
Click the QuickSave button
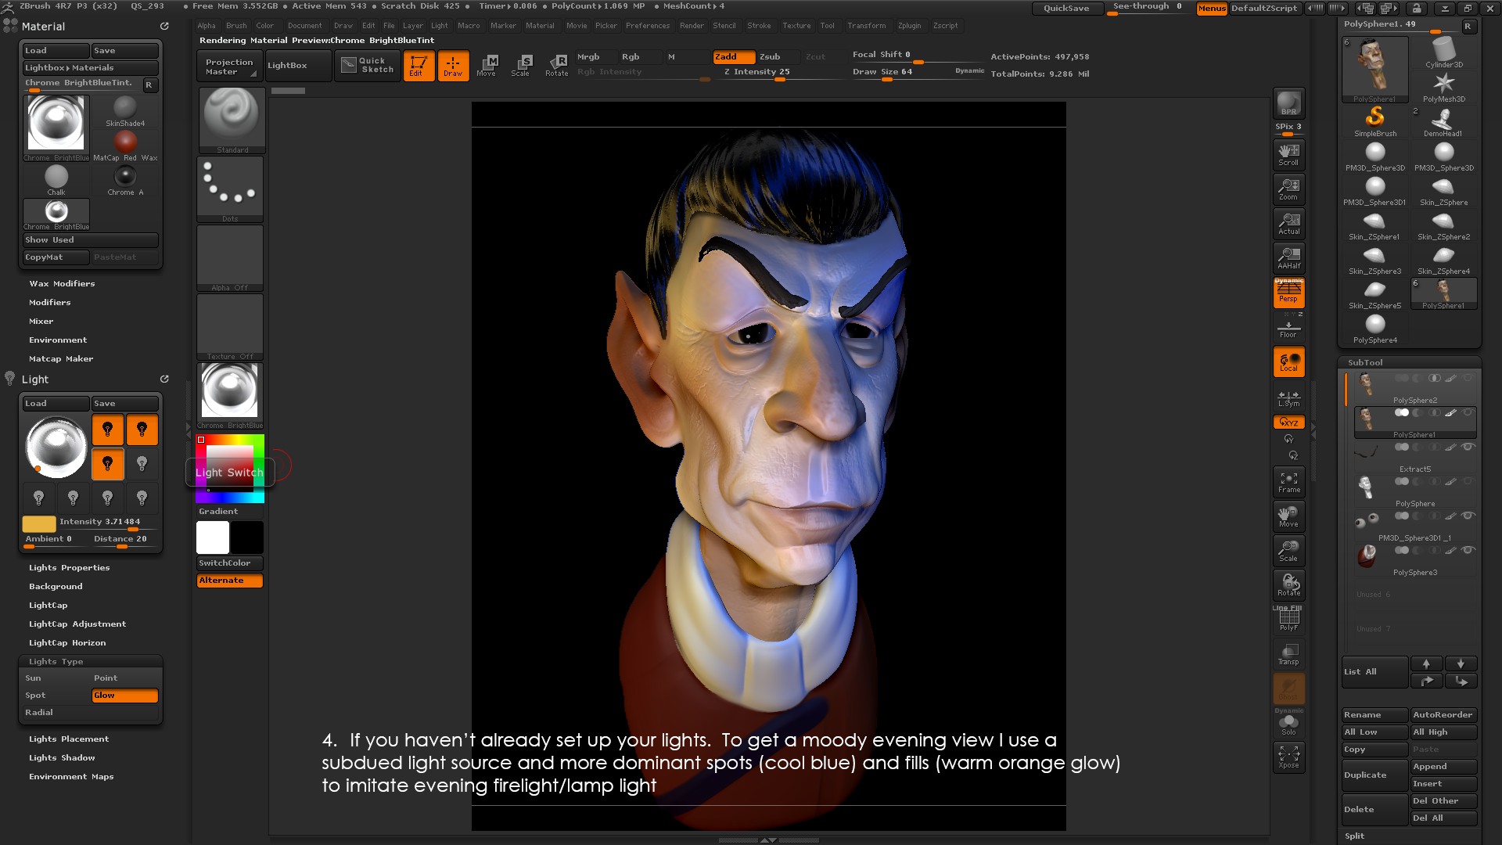1065,8
